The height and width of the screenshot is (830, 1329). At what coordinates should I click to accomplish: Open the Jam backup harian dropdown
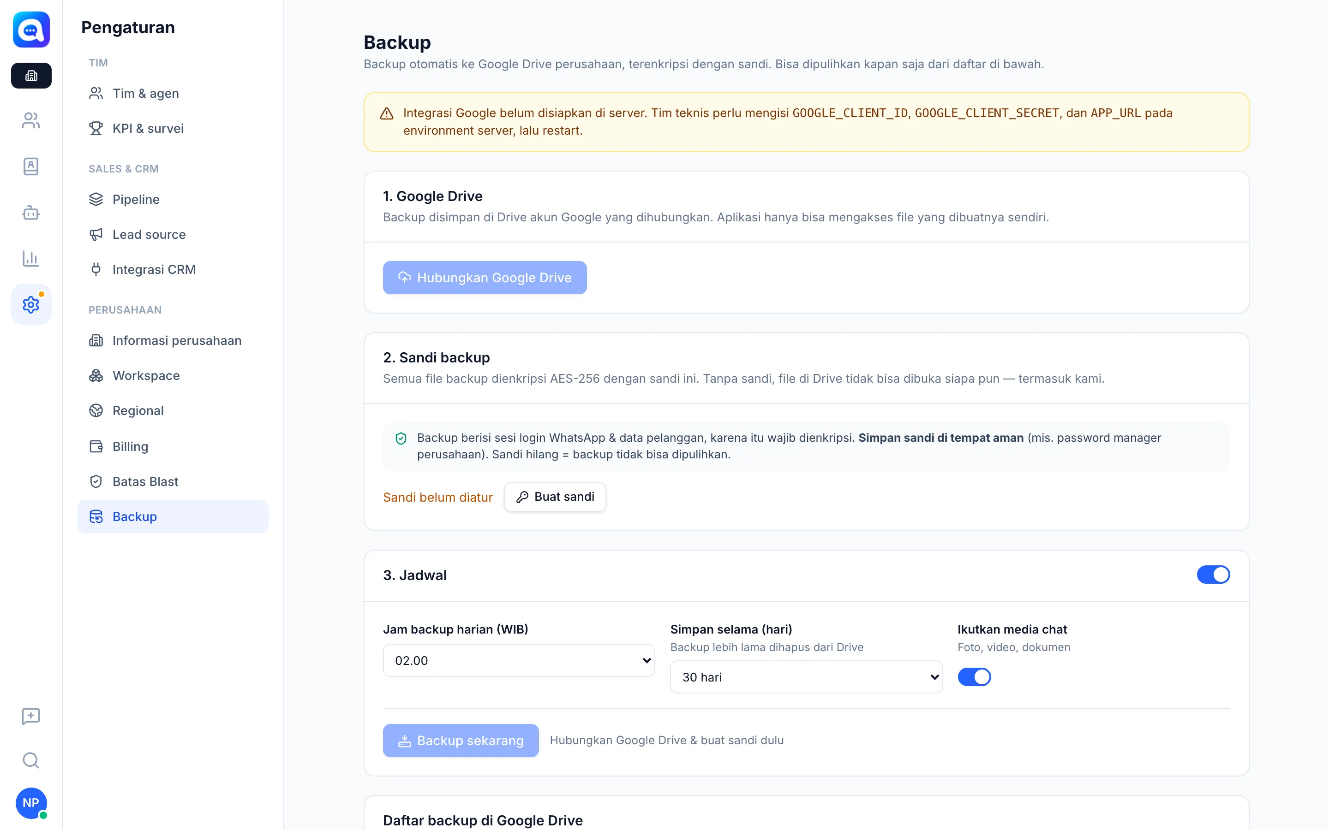(x=518, y=660)
